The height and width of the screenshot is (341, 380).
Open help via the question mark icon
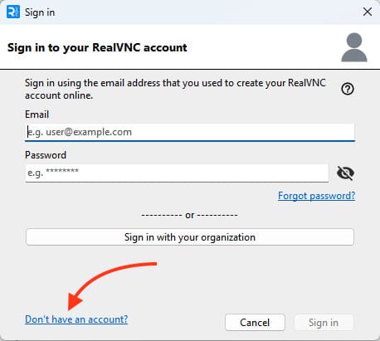(348, 89)
